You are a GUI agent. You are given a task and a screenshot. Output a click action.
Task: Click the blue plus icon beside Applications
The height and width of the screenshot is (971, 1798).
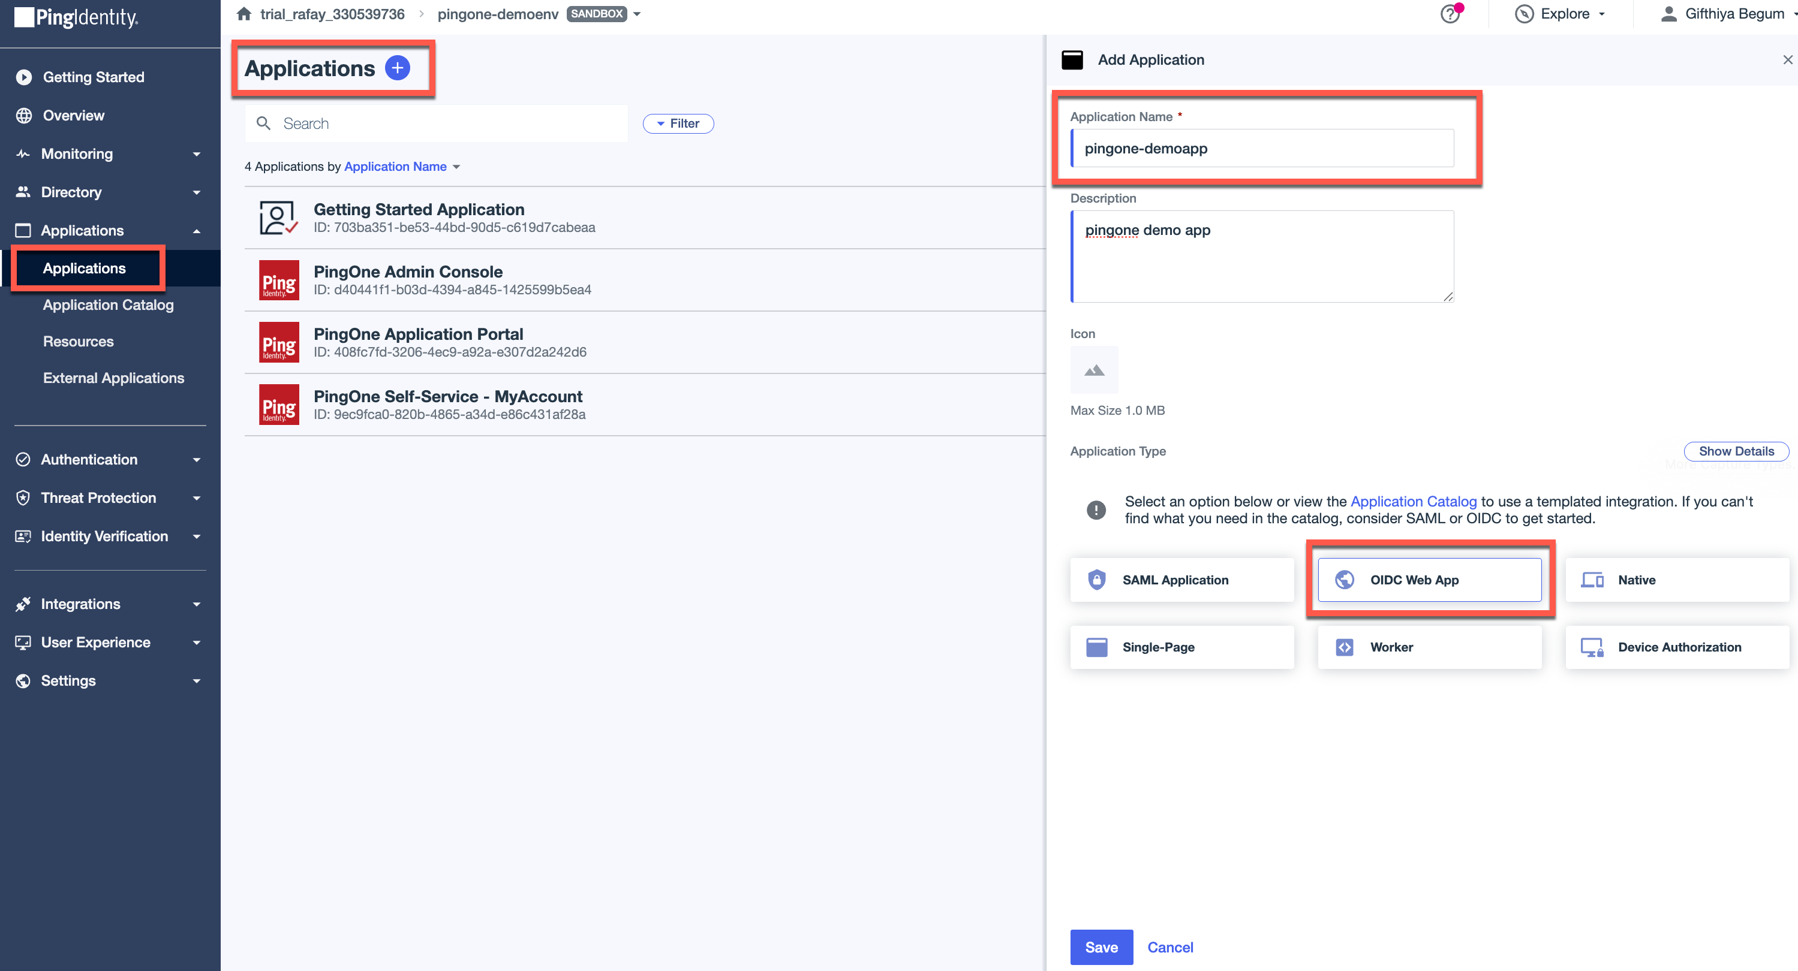(x=397, y=68)
